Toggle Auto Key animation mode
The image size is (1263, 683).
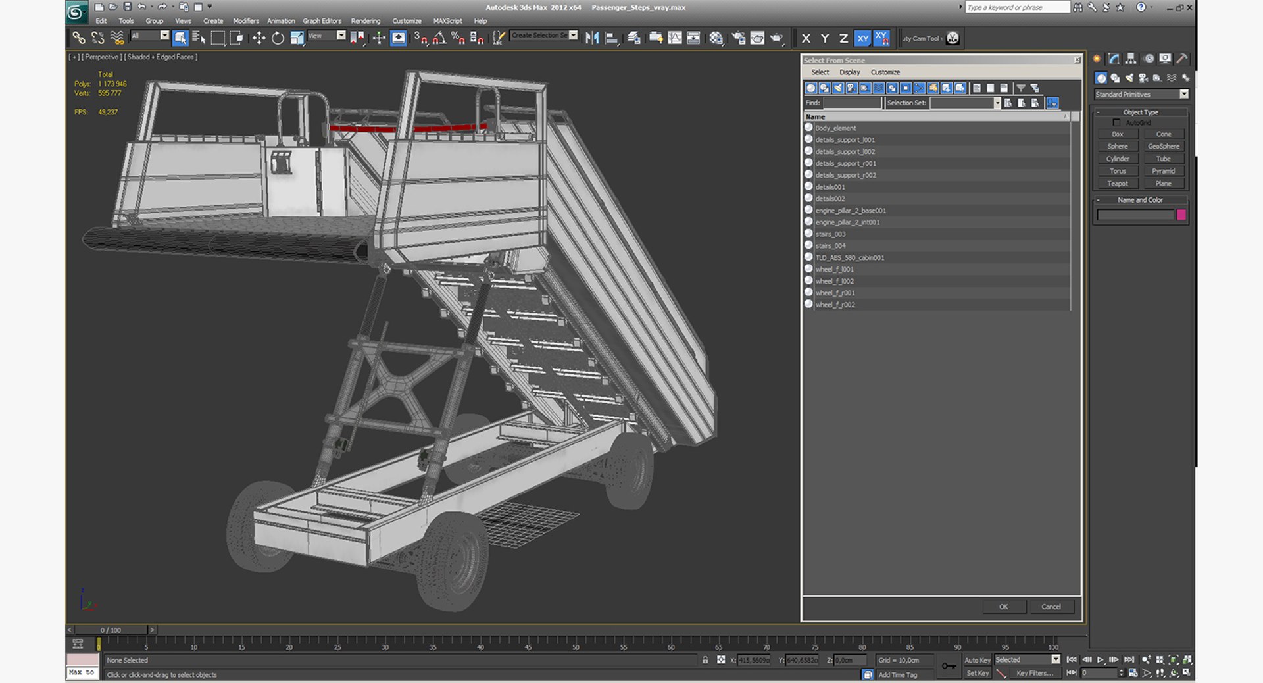[x=977, y=660]
